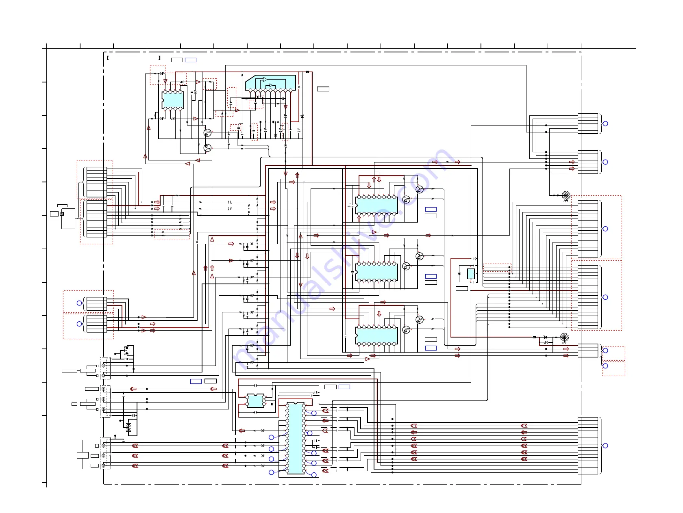The height and width of the screenshot is (513, 683).
Task: Select the middle of three stacked 16-pin ICs
Action: coord(376,272)
